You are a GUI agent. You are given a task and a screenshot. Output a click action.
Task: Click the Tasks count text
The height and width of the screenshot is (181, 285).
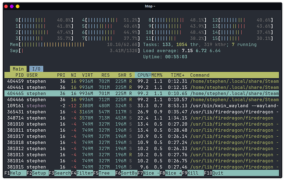pyautogui.click(x=200, y=45)
